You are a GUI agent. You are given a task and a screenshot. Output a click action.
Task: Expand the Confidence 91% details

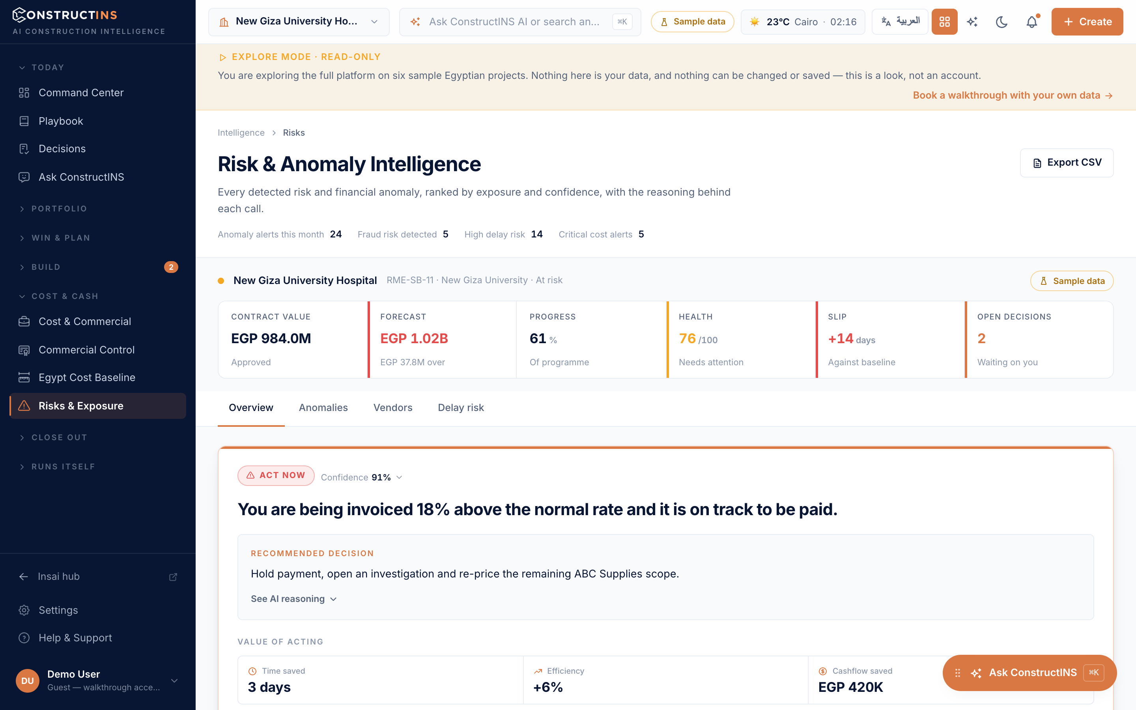pos(361,477)
